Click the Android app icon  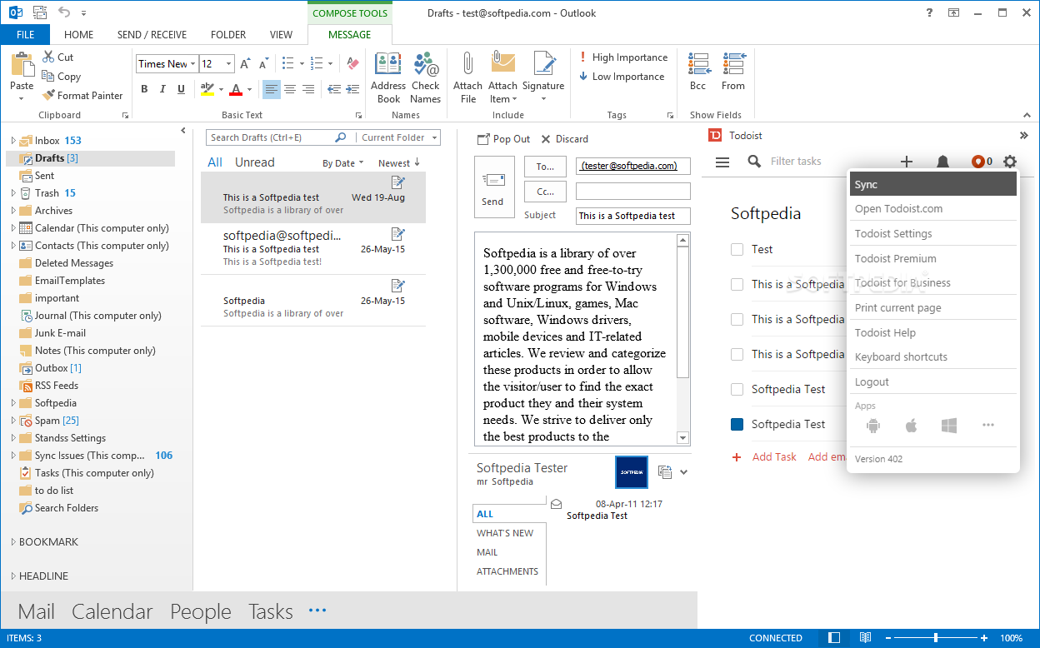pos(872,426)
